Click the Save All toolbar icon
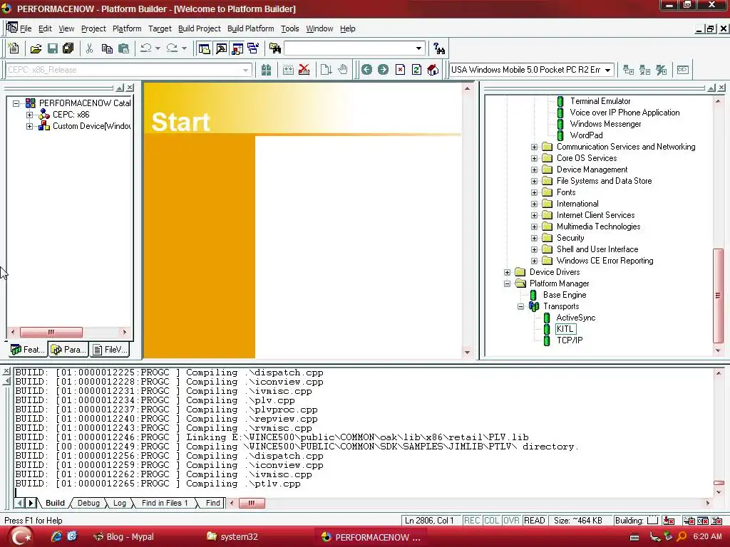The height and width of the screenshot is (547, 730). tap(68, 48)
